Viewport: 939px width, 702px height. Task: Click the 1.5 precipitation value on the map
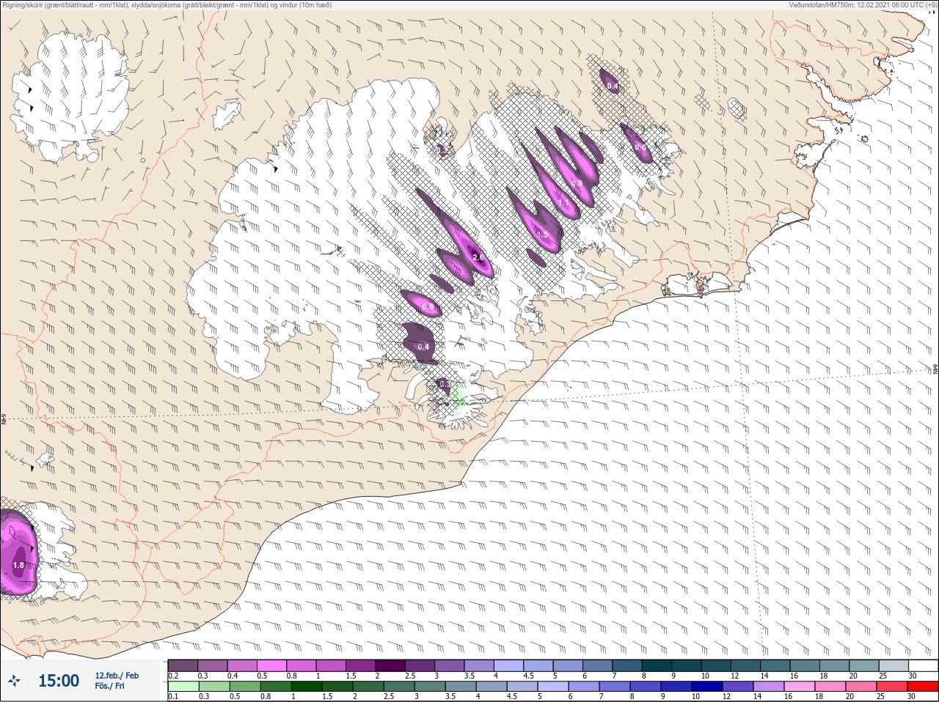tap(543, 234)
